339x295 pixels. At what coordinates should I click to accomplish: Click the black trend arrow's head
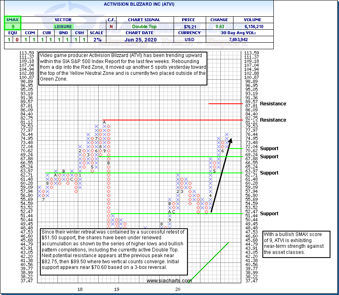[x=231, y=140]
